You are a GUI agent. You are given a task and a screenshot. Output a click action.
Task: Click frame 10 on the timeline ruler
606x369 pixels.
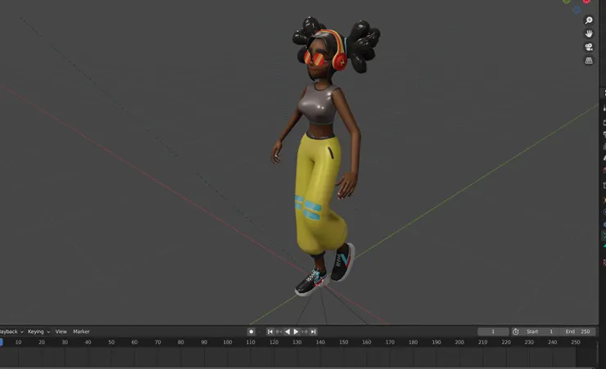point(18,342)
